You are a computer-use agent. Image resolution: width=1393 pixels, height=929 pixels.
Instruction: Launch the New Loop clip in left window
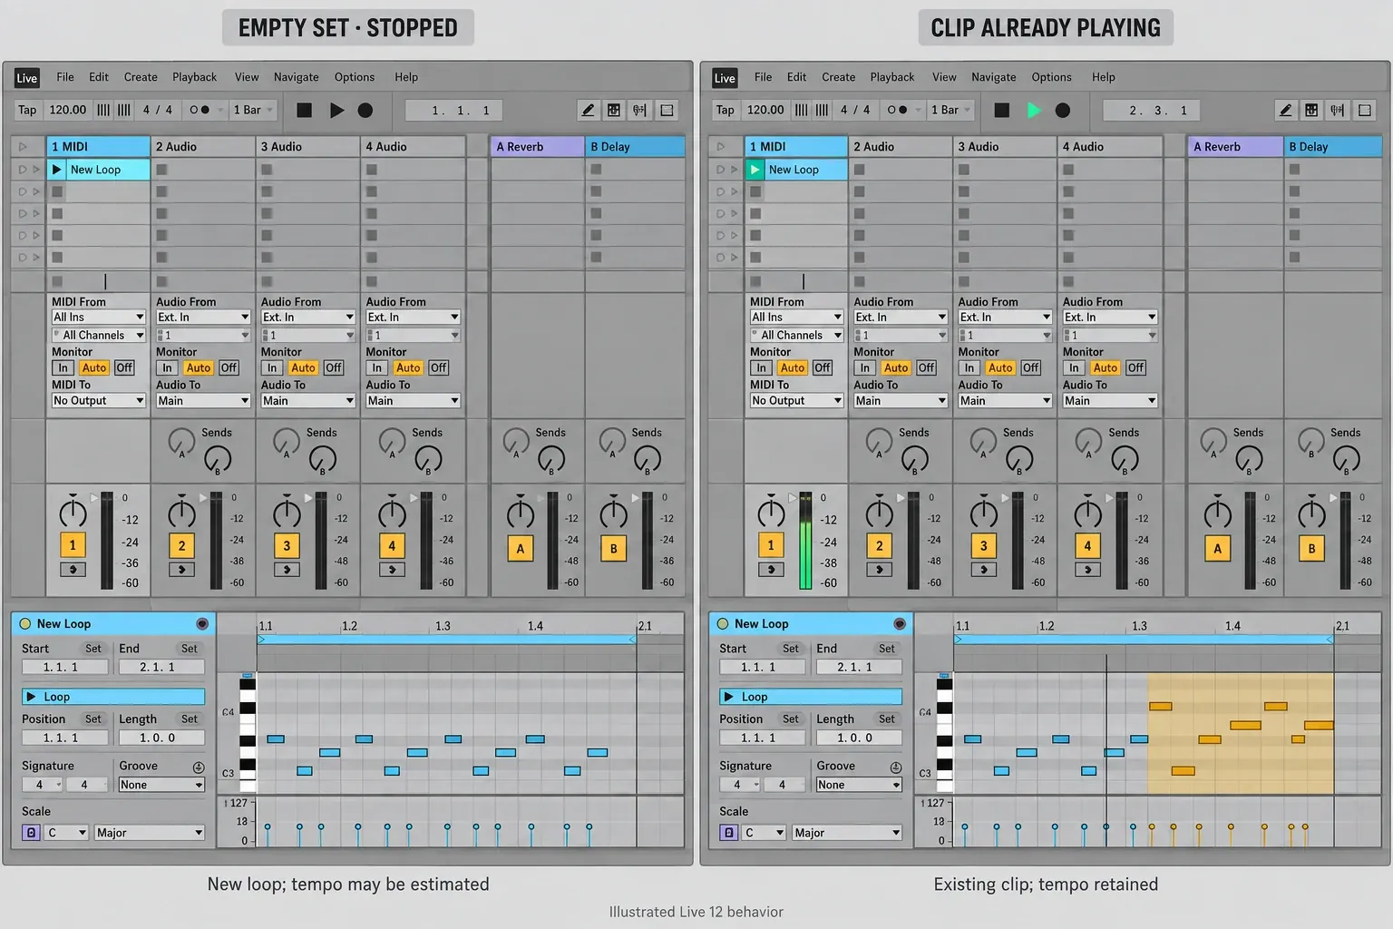56,170
